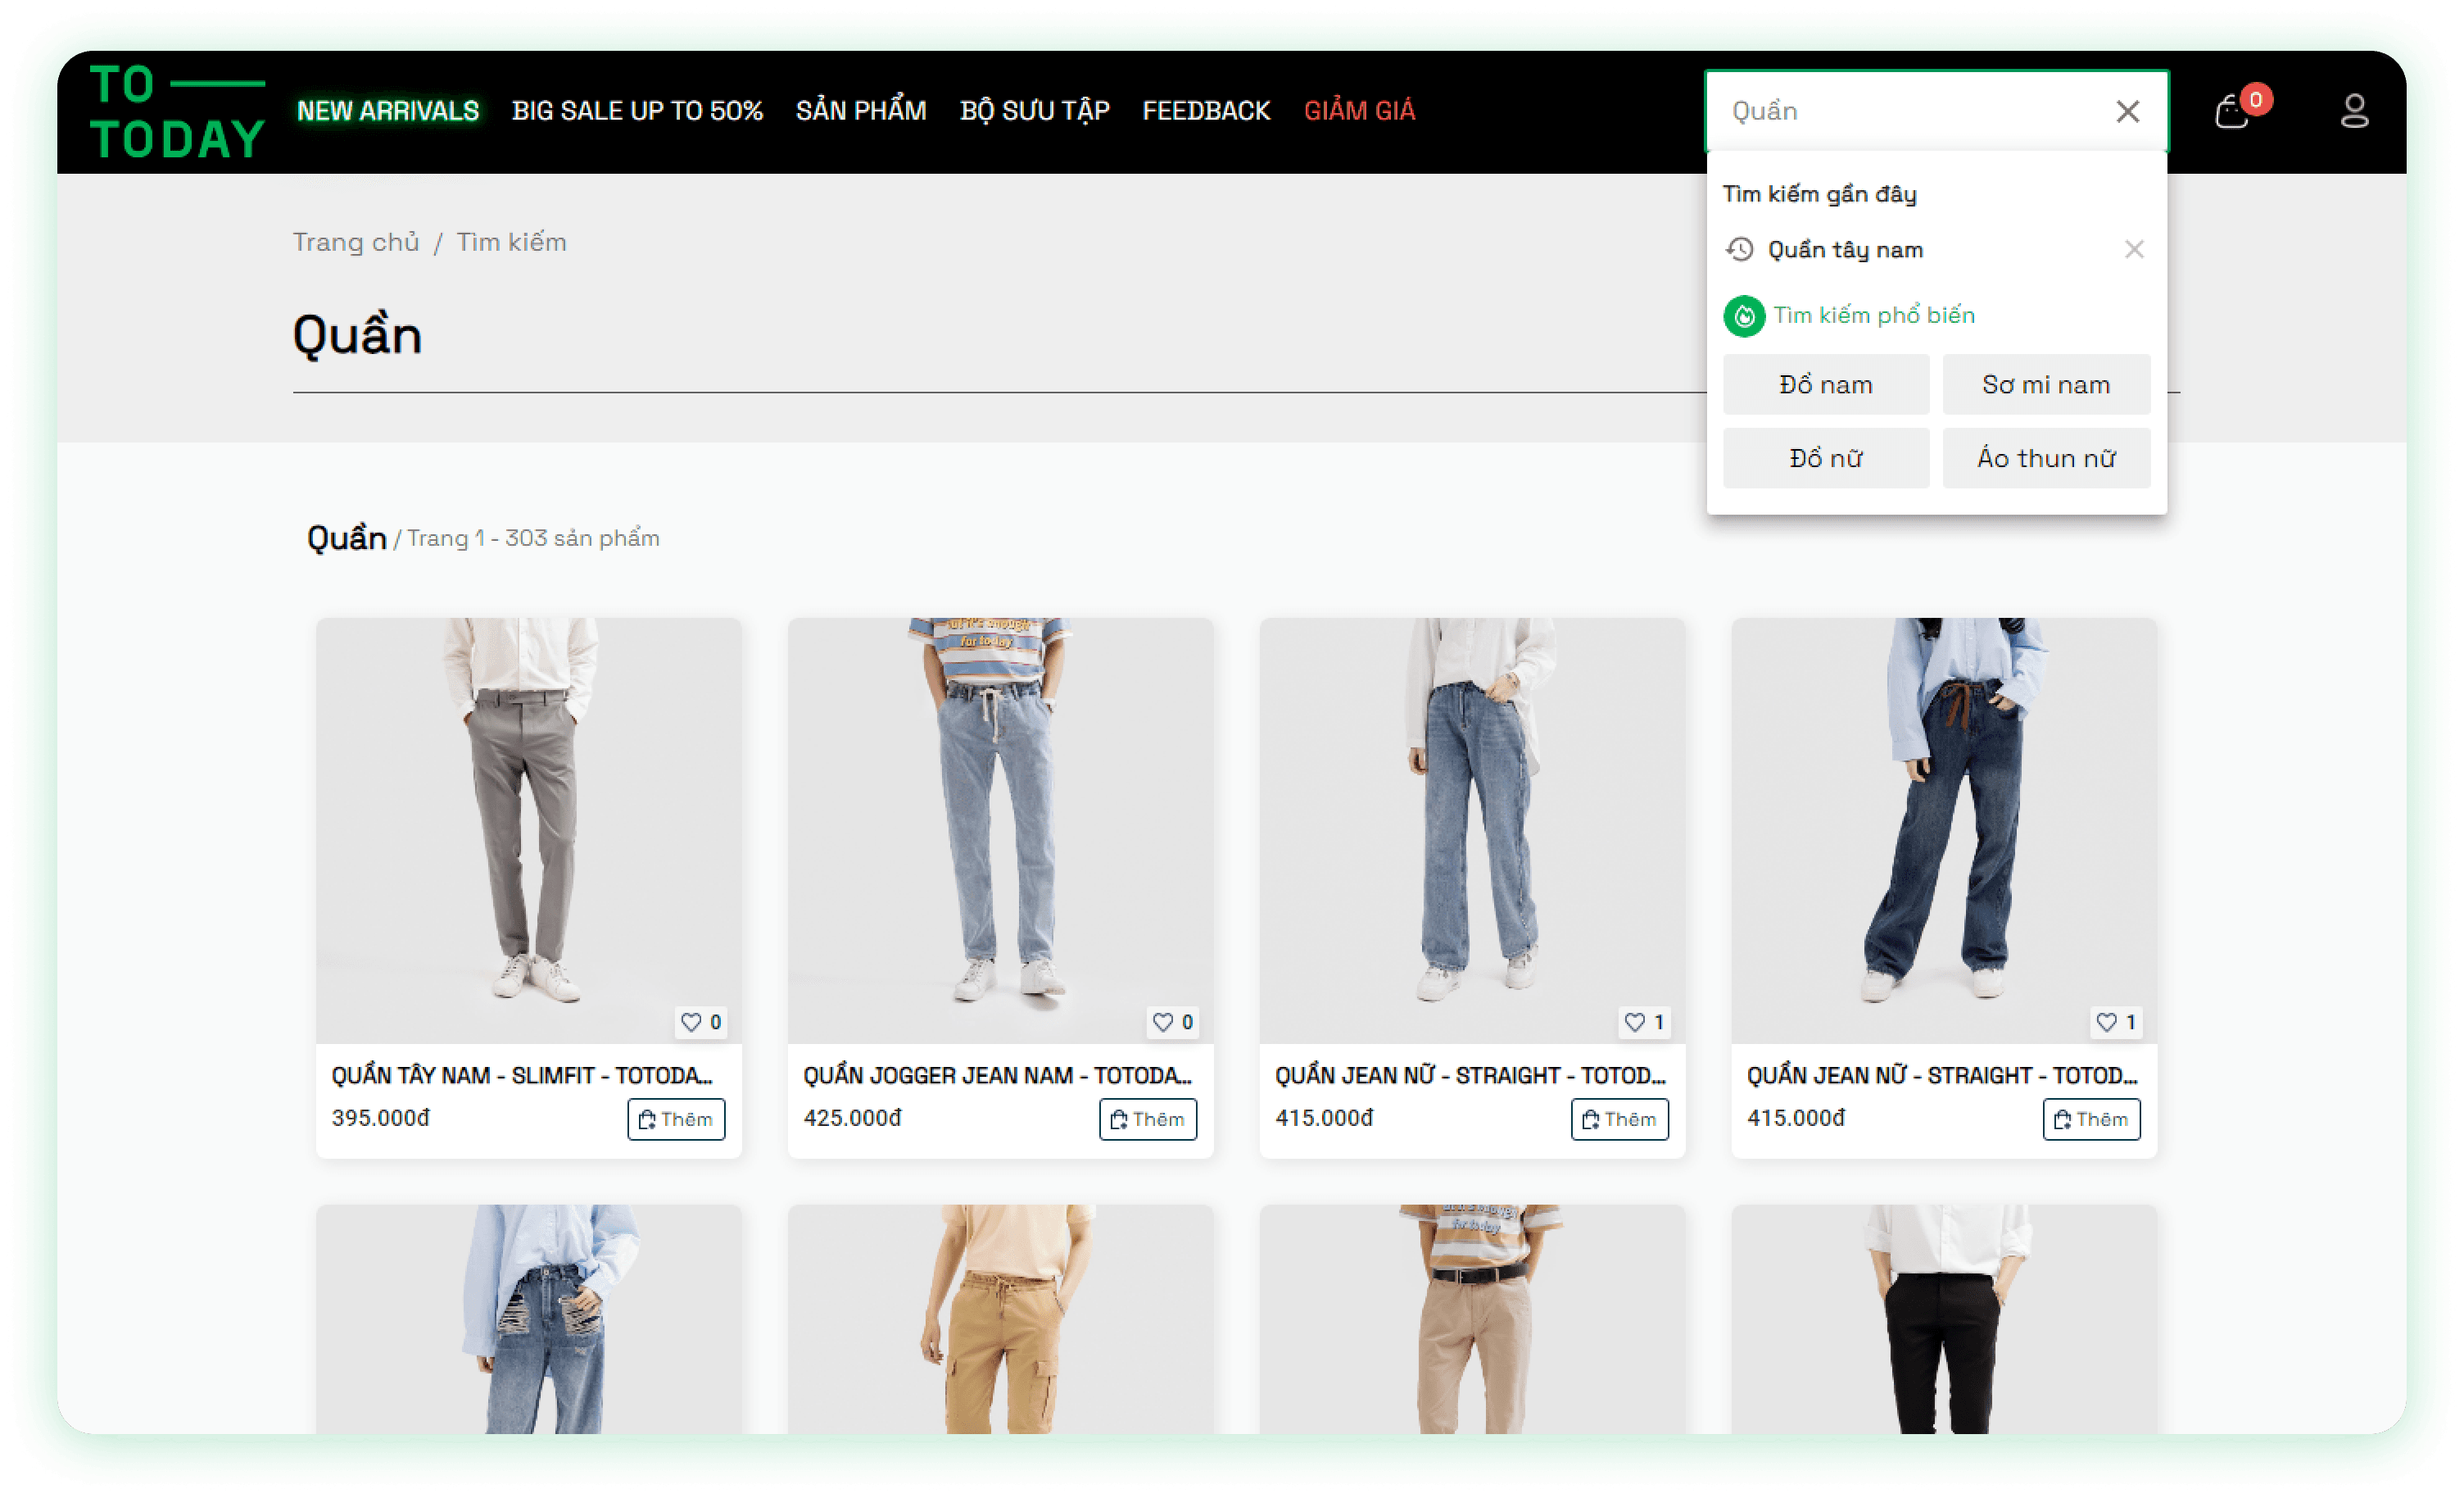Open the tan cargo pants product photo

(x=1001, y=1319)
